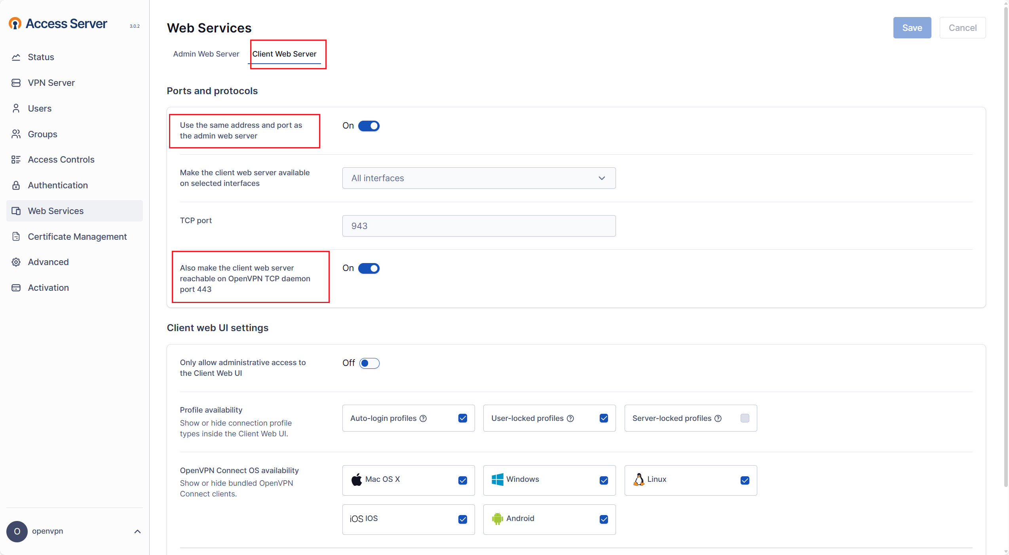Expand the openvpn user menu chevron
This screenshot has height=555, width=1009.
137,531
